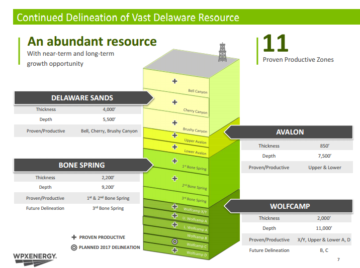Viewport: 360px width, 268px height.
Task: Select the Cherry Canyon proven productive plus marker
Action: 174,102
